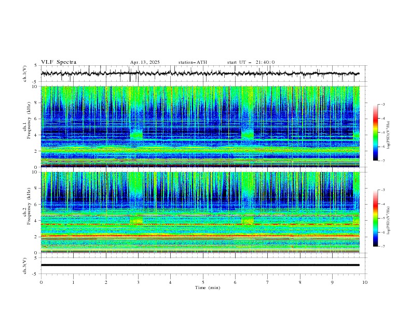The width and height of the screenshot is (411, 317).
Task: Click the flat ch.3 voltage trace
Action: click(200, 265)
